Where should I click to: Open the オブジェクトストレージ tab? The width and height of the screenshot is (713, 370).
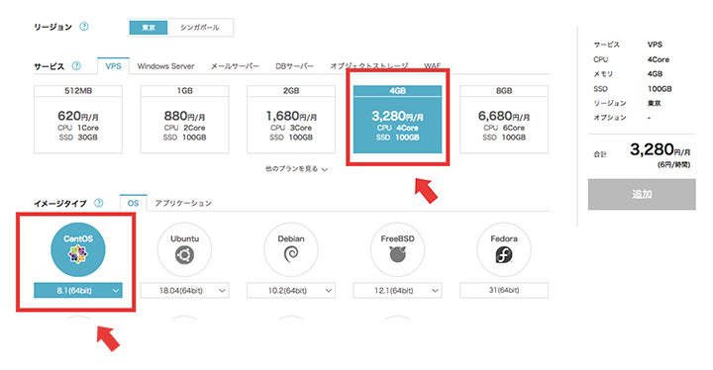369,66
